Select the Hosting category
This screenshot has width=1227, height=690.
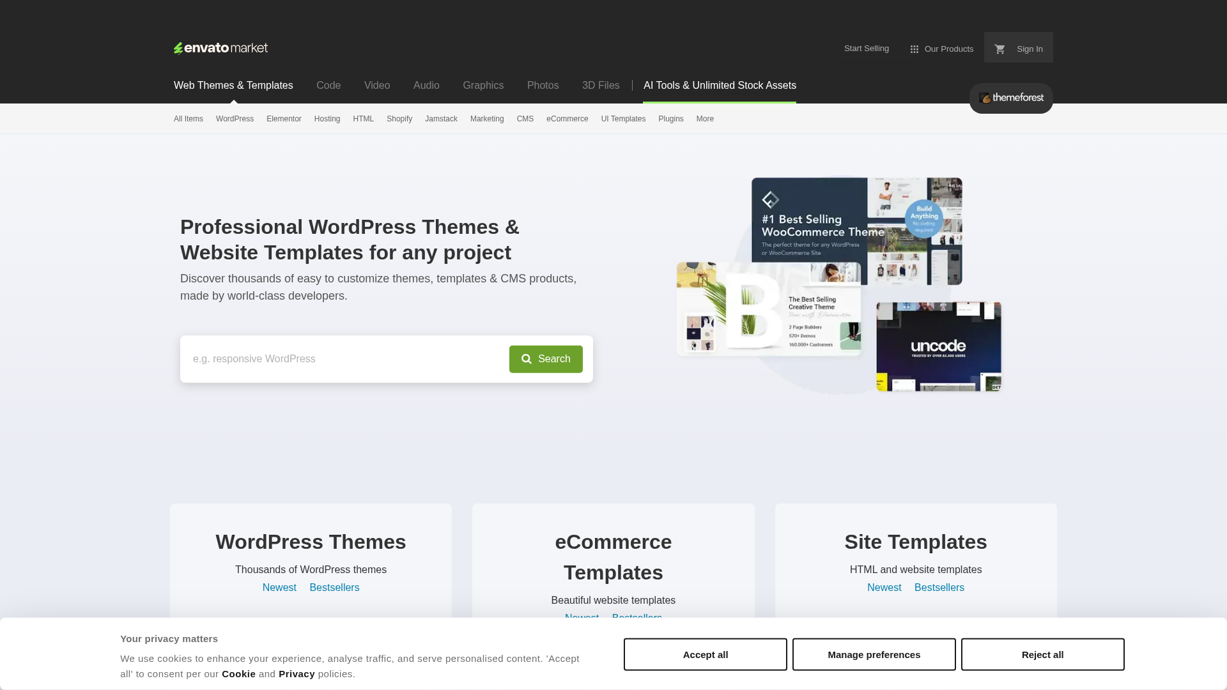(327, 119)
